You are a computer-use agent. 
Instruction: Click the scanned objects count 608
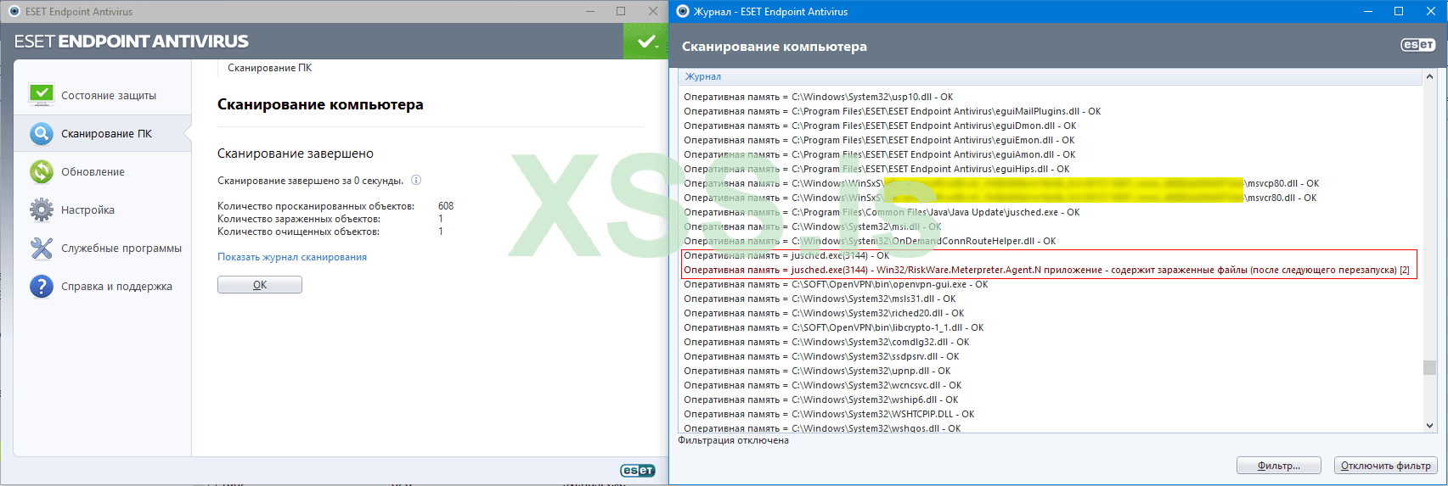pyautogui.click(x=446, y=206)
